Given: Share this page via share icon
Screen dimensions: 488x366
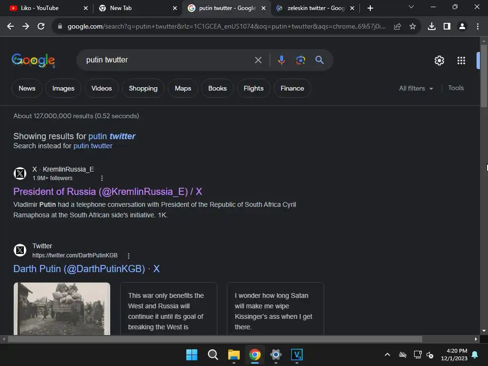Looking at the screenshot, I should [x=397, y=27].
